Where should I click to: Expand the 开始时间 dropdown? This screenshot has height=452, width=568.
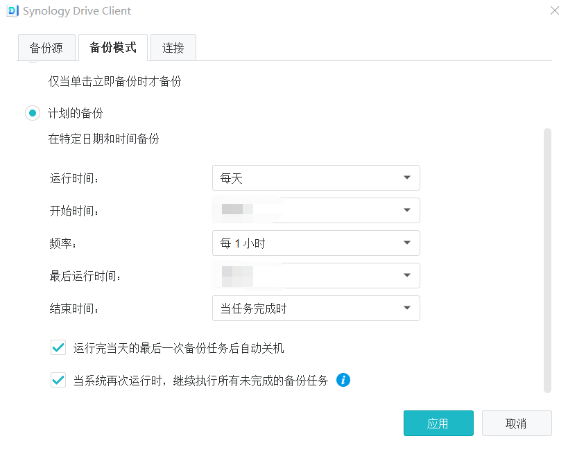tap(316, 211)
